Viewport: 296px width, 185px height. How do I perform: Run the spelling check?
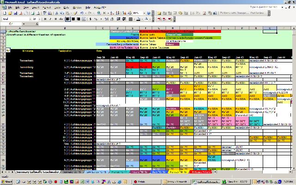44,13
